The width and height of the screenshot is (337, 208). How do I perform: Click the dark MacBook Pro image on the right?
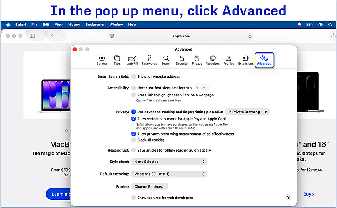click(310, 92)
